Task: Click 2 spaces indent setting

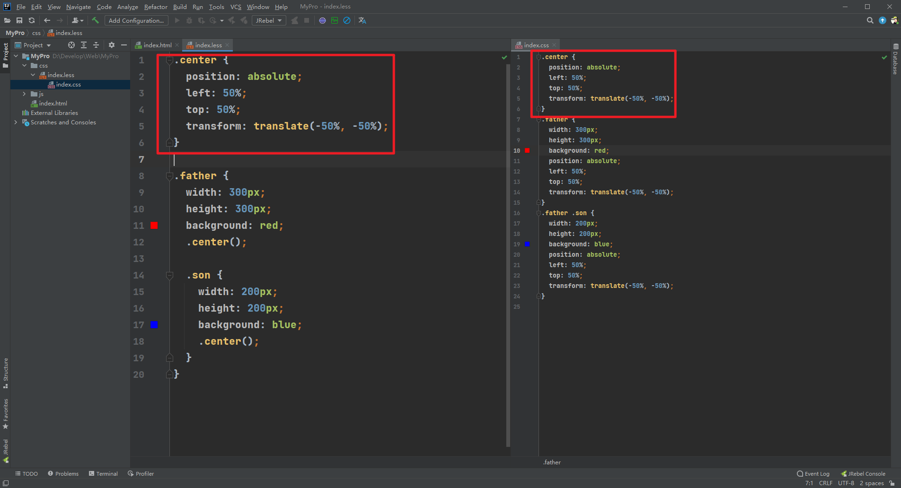Action: tap(872, 483)
